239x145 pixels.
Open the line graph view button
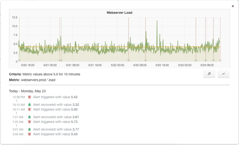[223, 74]
